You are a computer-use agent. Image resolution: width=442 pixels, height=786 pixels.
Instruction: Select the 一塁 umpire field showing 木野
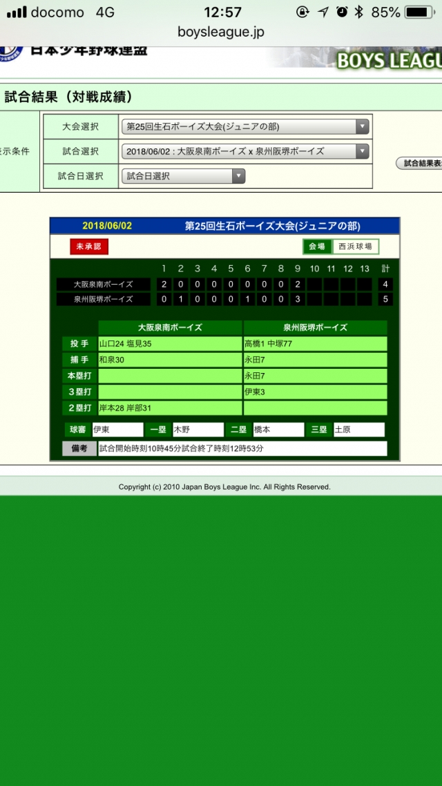[198, 430]
